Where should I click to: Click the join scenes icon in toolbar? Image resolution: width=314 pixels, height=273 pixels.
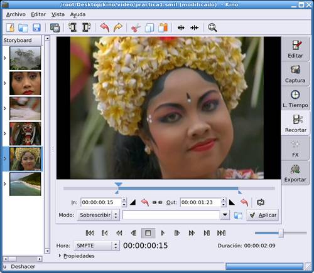(x=195, y=28)
